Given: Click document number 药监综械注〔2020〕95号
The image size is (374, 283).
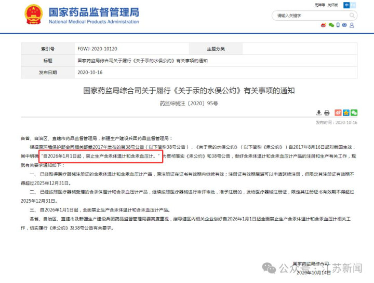Looking at the screenshot, I should (189, 103).
